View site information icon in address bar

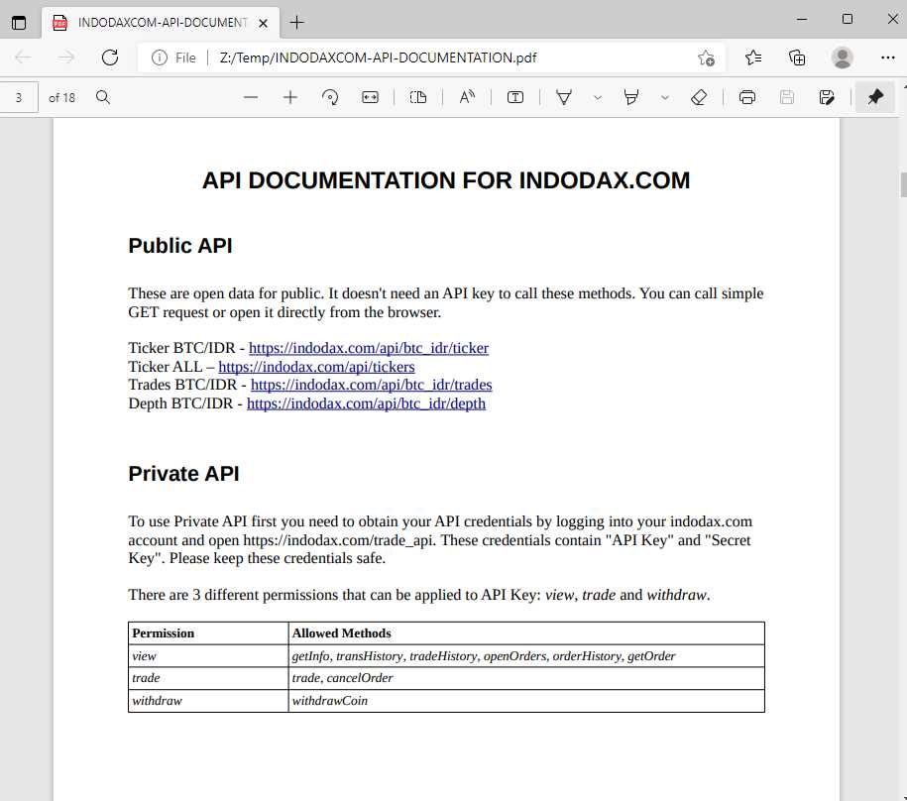click(160, 57)
